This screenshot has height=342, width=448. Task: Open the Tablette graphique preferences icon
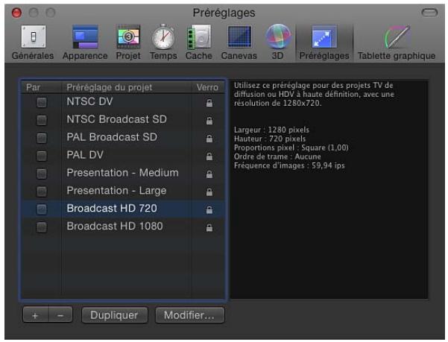click(397, 37)
